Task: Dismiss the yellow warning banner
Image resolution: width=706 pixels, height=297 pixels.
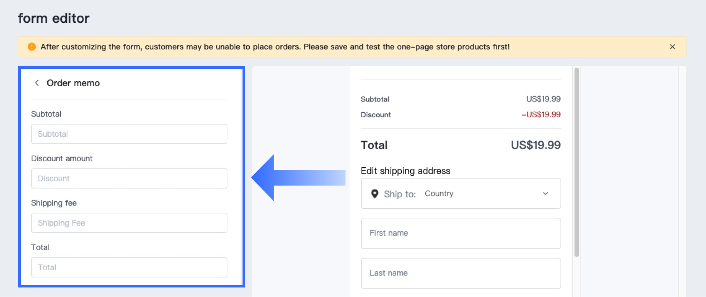Action: [672, 47]
